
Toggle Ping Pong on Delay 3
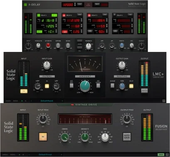click(90, 31)
